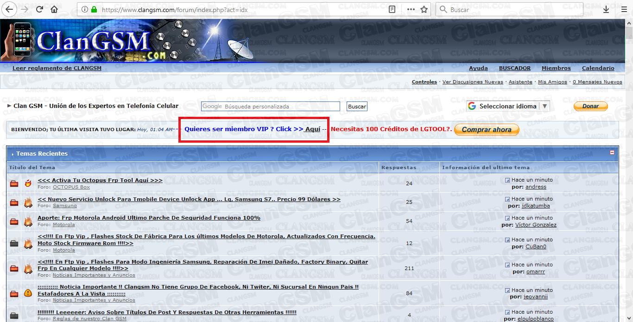
Task: Open the Calendario menu link
Action: pyautogui.click(x=598, y=68)
